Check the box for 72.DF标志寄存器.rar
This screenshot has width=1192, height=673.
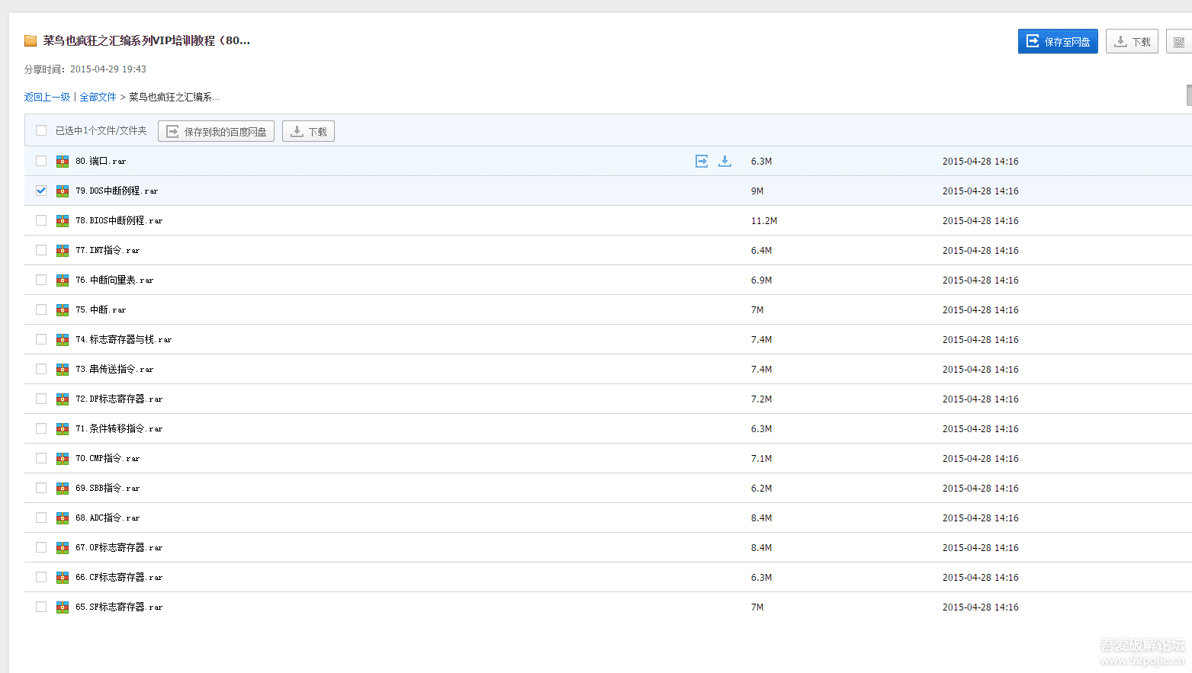[x=41, y=399]
